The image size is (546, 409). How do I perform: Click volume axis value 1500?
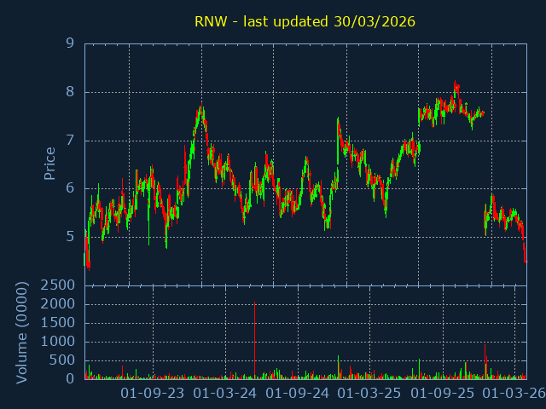[x=57, y=323]
